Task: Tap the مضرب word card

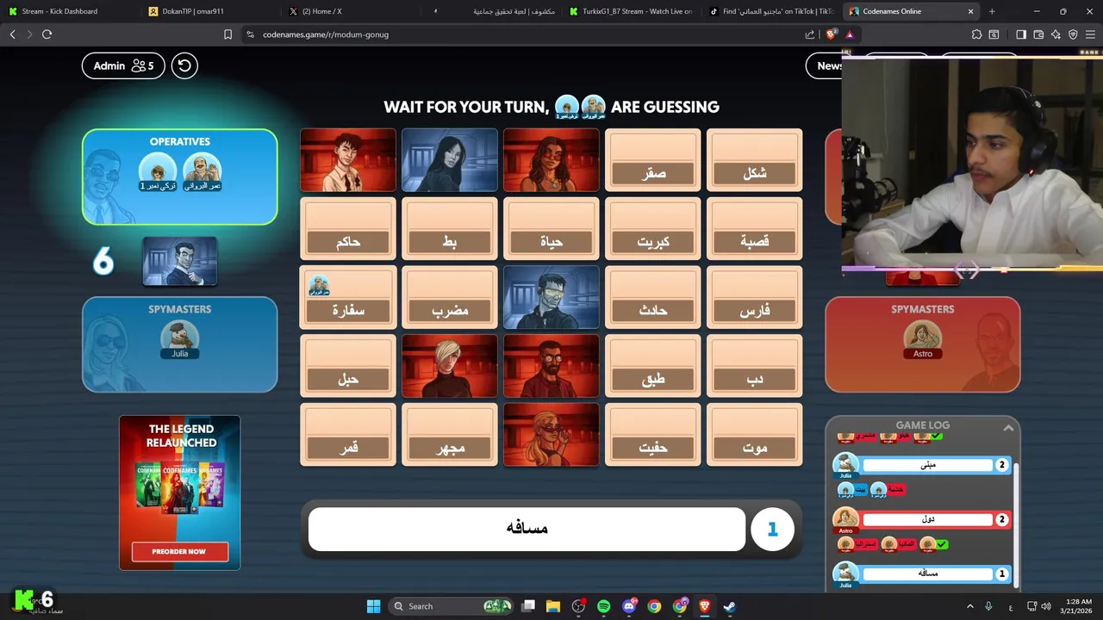Action: 450,298
